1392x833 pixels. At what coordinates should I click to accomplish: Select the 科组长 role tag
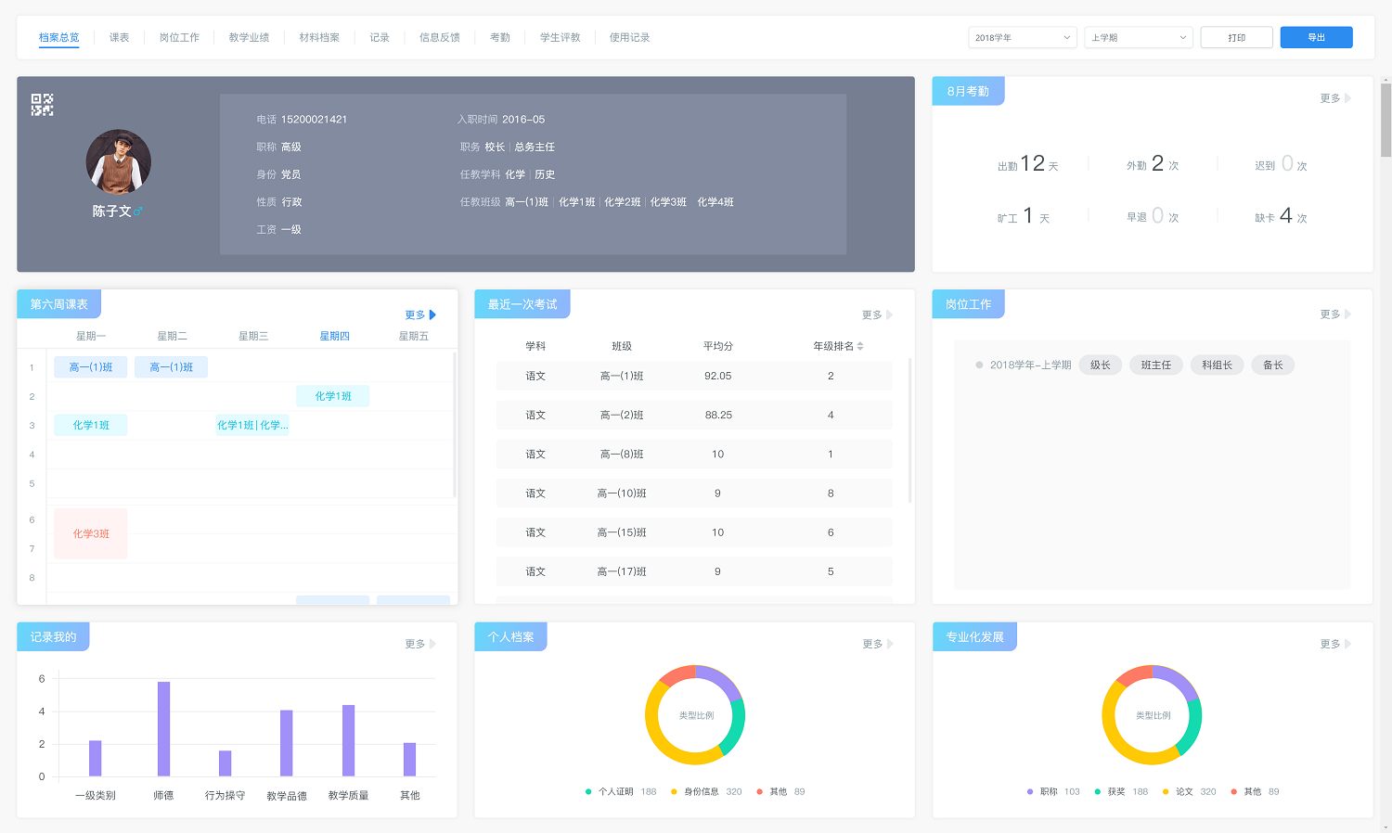click(1217, 365)
